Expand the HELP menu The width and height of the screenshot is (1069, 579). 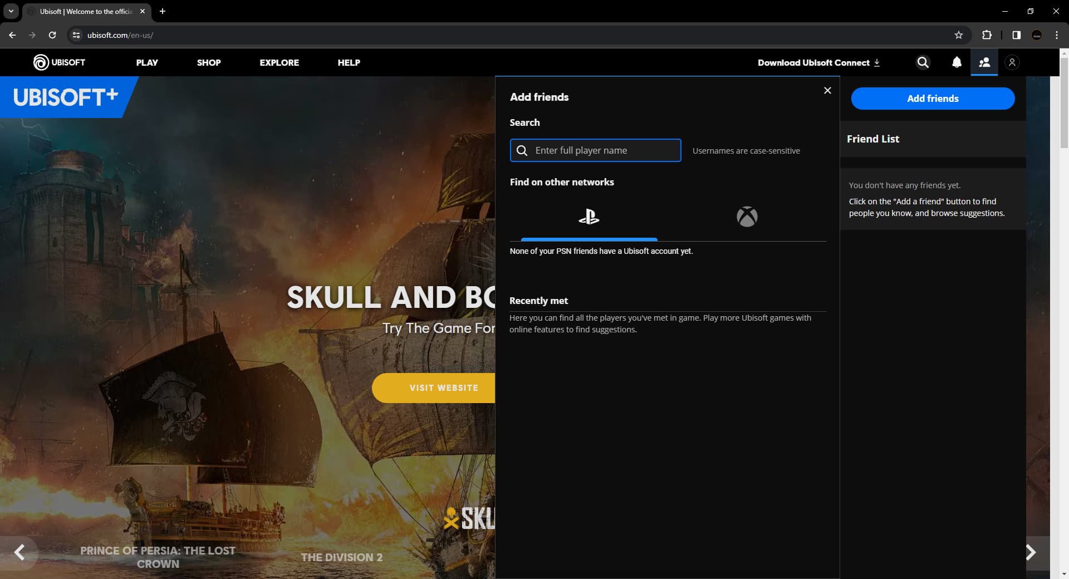pos(349,62)
